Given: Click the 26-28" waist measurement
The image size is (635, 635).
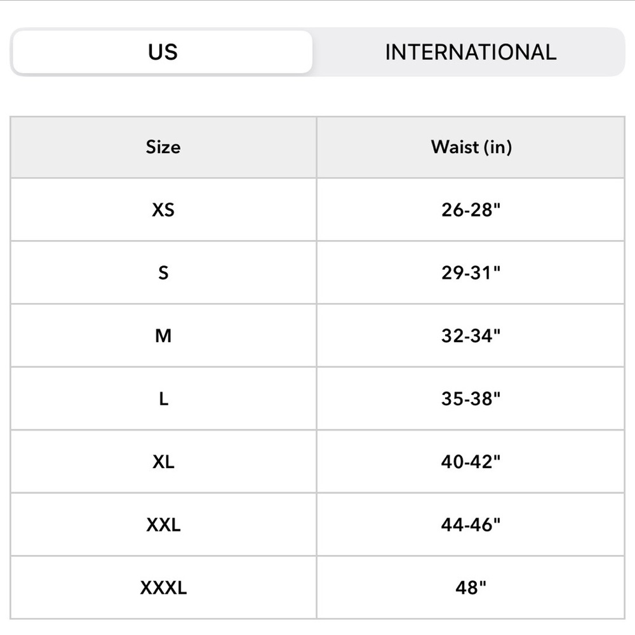Looking at the screenshot, I should pos(471,210).
